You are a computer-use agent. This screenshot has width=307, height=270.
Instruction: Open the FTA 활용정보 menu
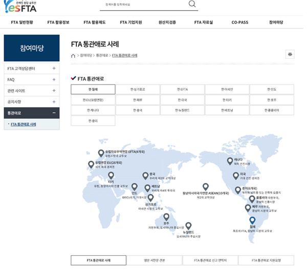click(58, 22)
